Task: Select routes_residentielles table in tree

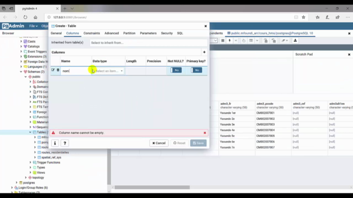Action: [x=55, y=152]
